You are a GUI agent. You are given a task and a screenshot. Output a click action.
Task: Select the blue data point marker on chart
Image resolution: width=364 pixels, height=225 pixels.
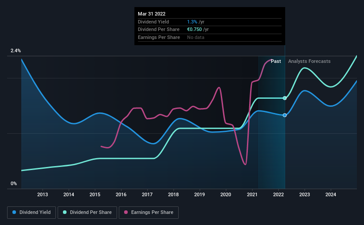coord(285,115)
